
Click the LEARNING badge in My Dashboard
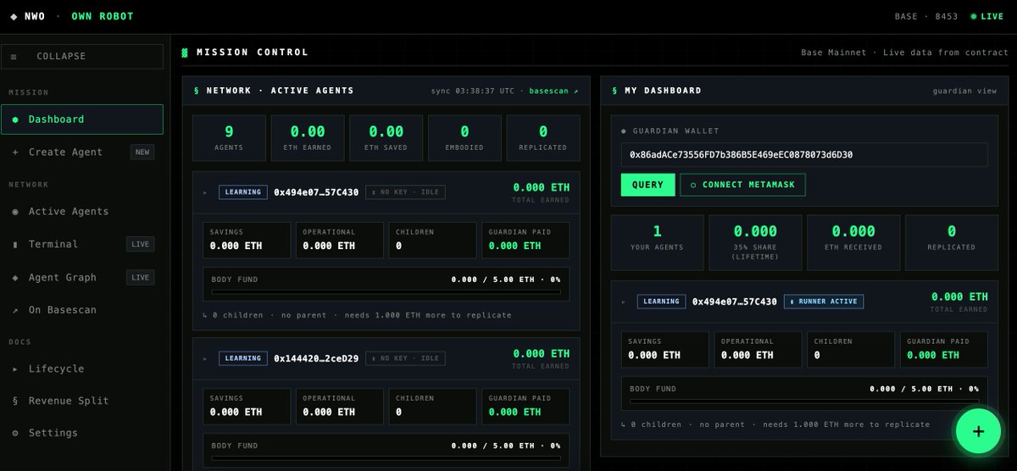(x=662, y=302)
